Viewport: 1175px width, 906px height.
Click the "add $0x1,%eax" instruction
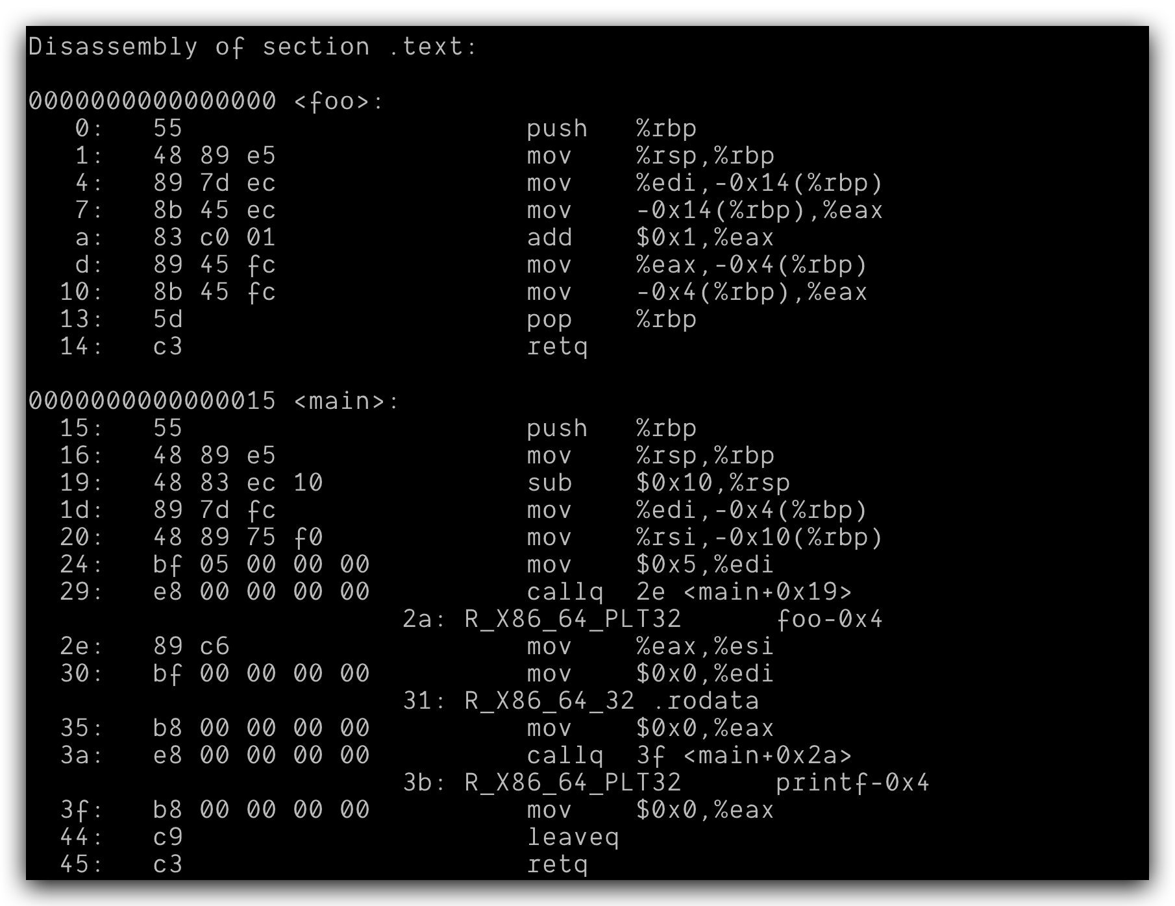(x=650, y=238)
